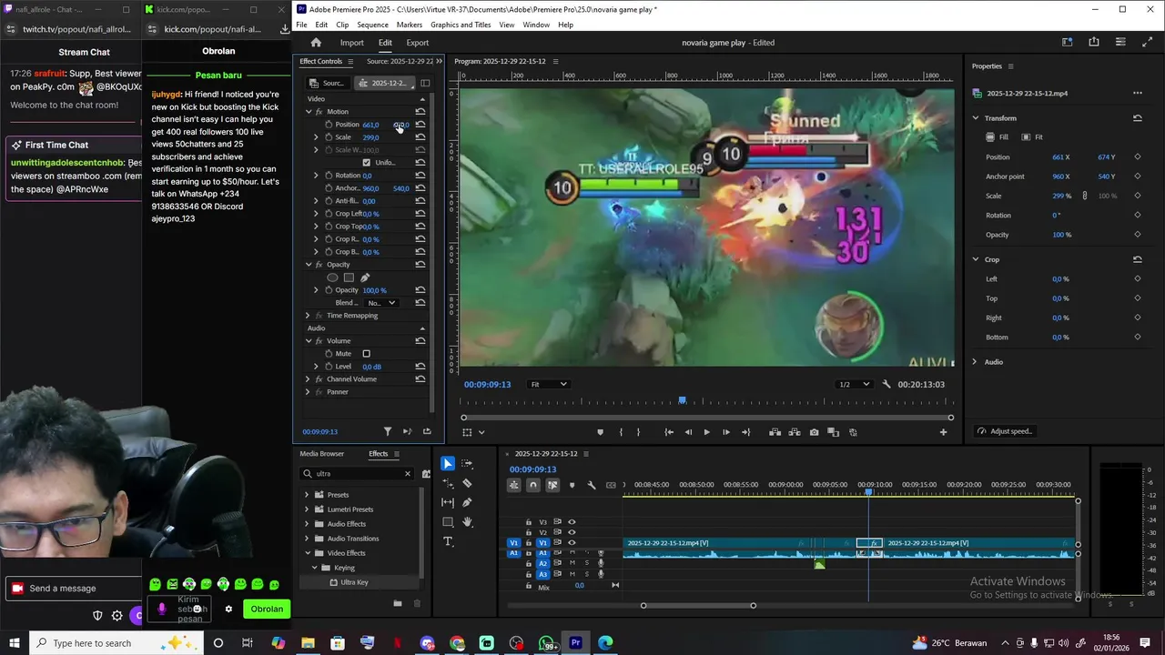Open the Sequence menu

click(372, 25)
